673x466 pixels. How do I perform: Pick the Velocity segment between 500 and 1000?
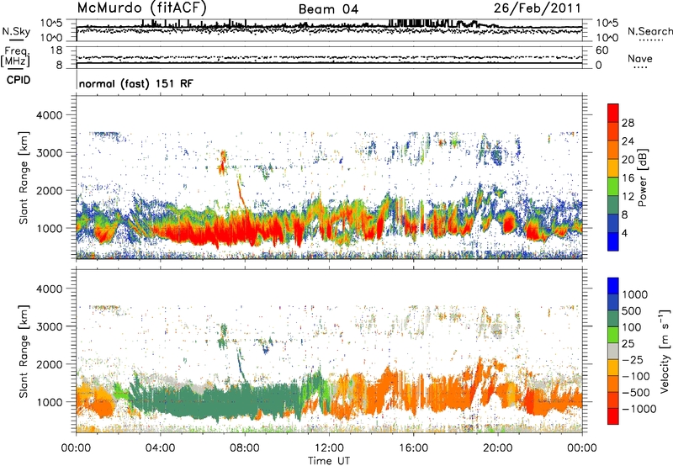click(613, 302)
